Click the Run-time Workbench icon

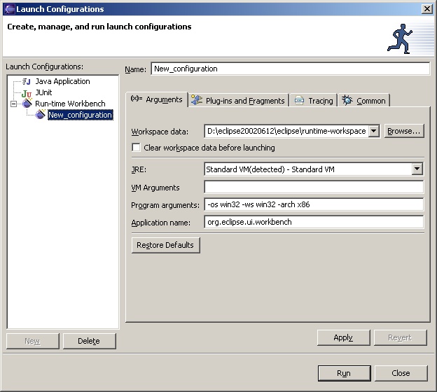(x=27, y=104)
